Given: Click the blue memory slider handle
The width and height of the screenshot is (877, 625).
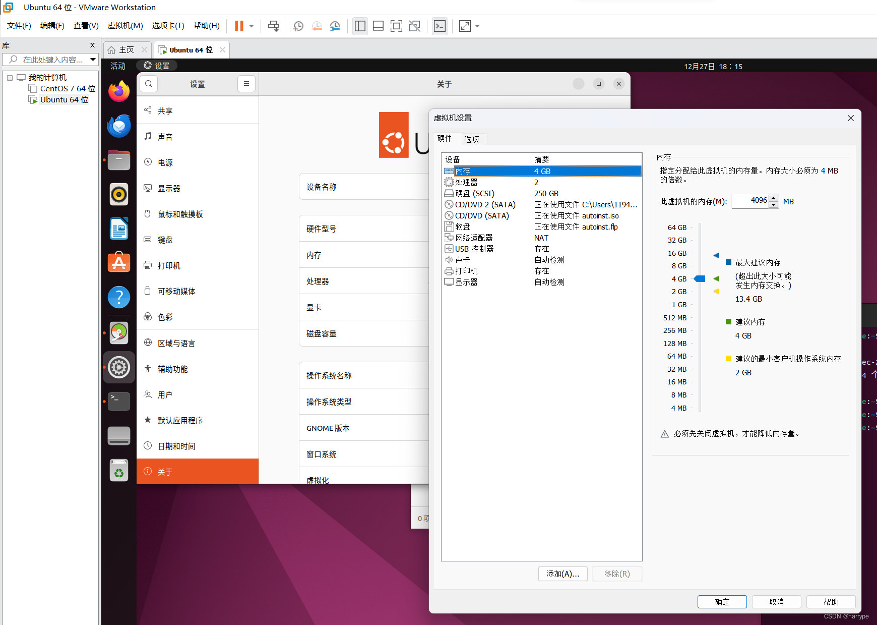Looking at the screenshot, I should coord(700,279).
